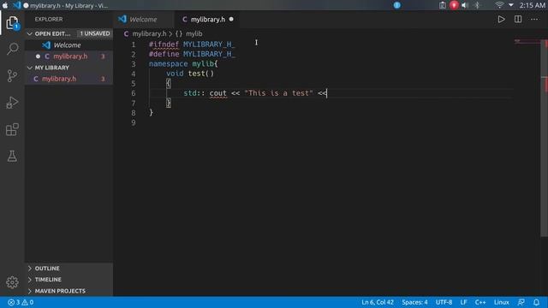Select mylibrary.h under MY LIBRARY folder
The height and width of the screenshot is (308, 548).
tap(68, 79)
